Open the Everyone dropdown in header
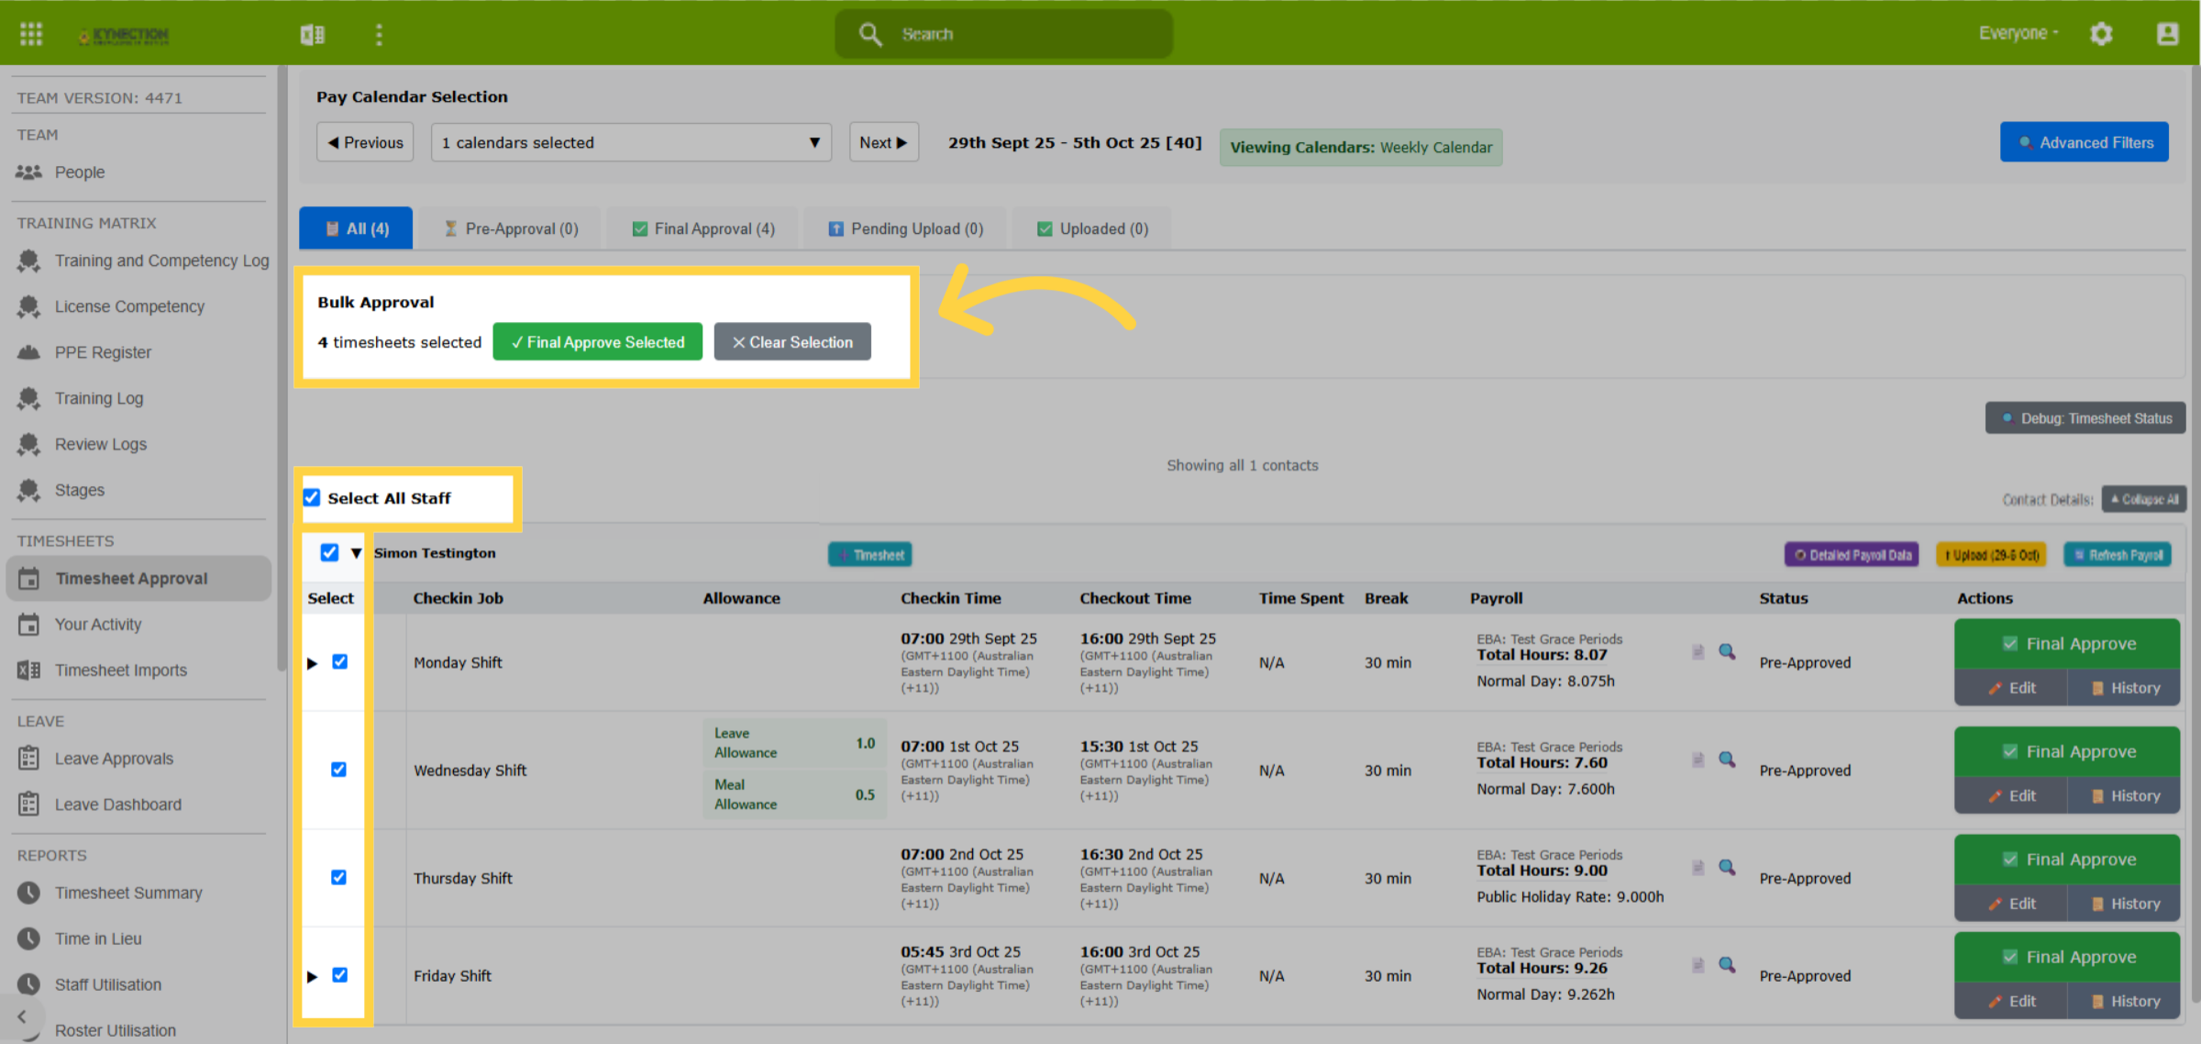The image size is (2201, 1044). coord(2019,33)
